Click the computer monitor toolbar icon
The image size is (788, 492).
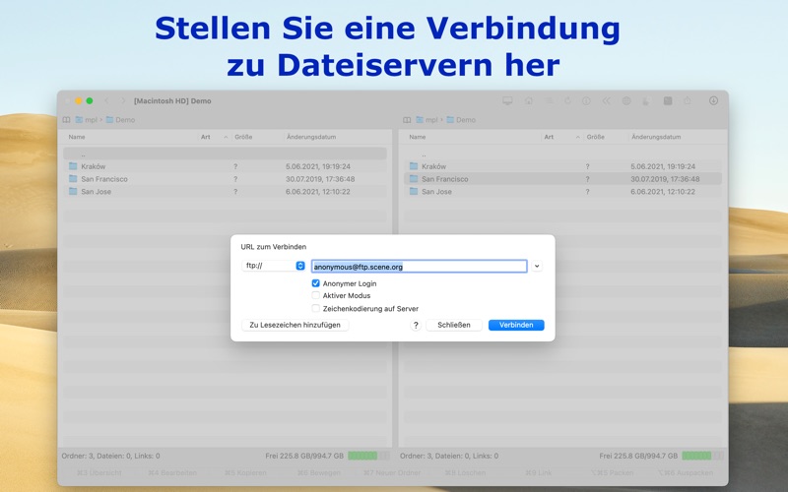click(x=507, y=101)
